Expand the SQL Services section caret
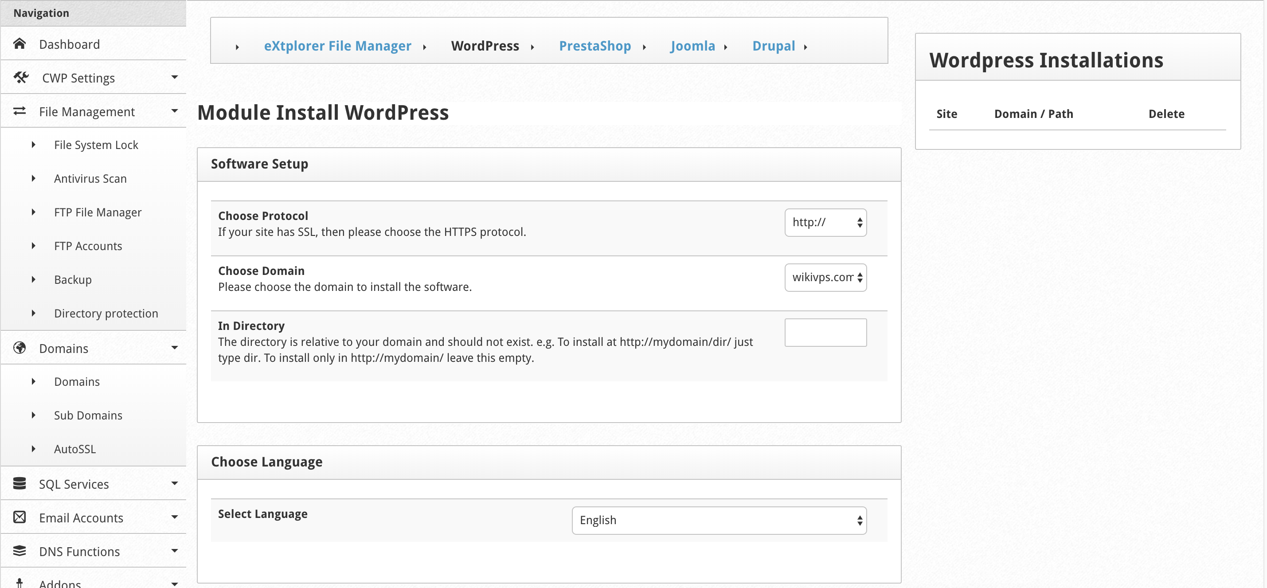 click(x=175, y=484)
